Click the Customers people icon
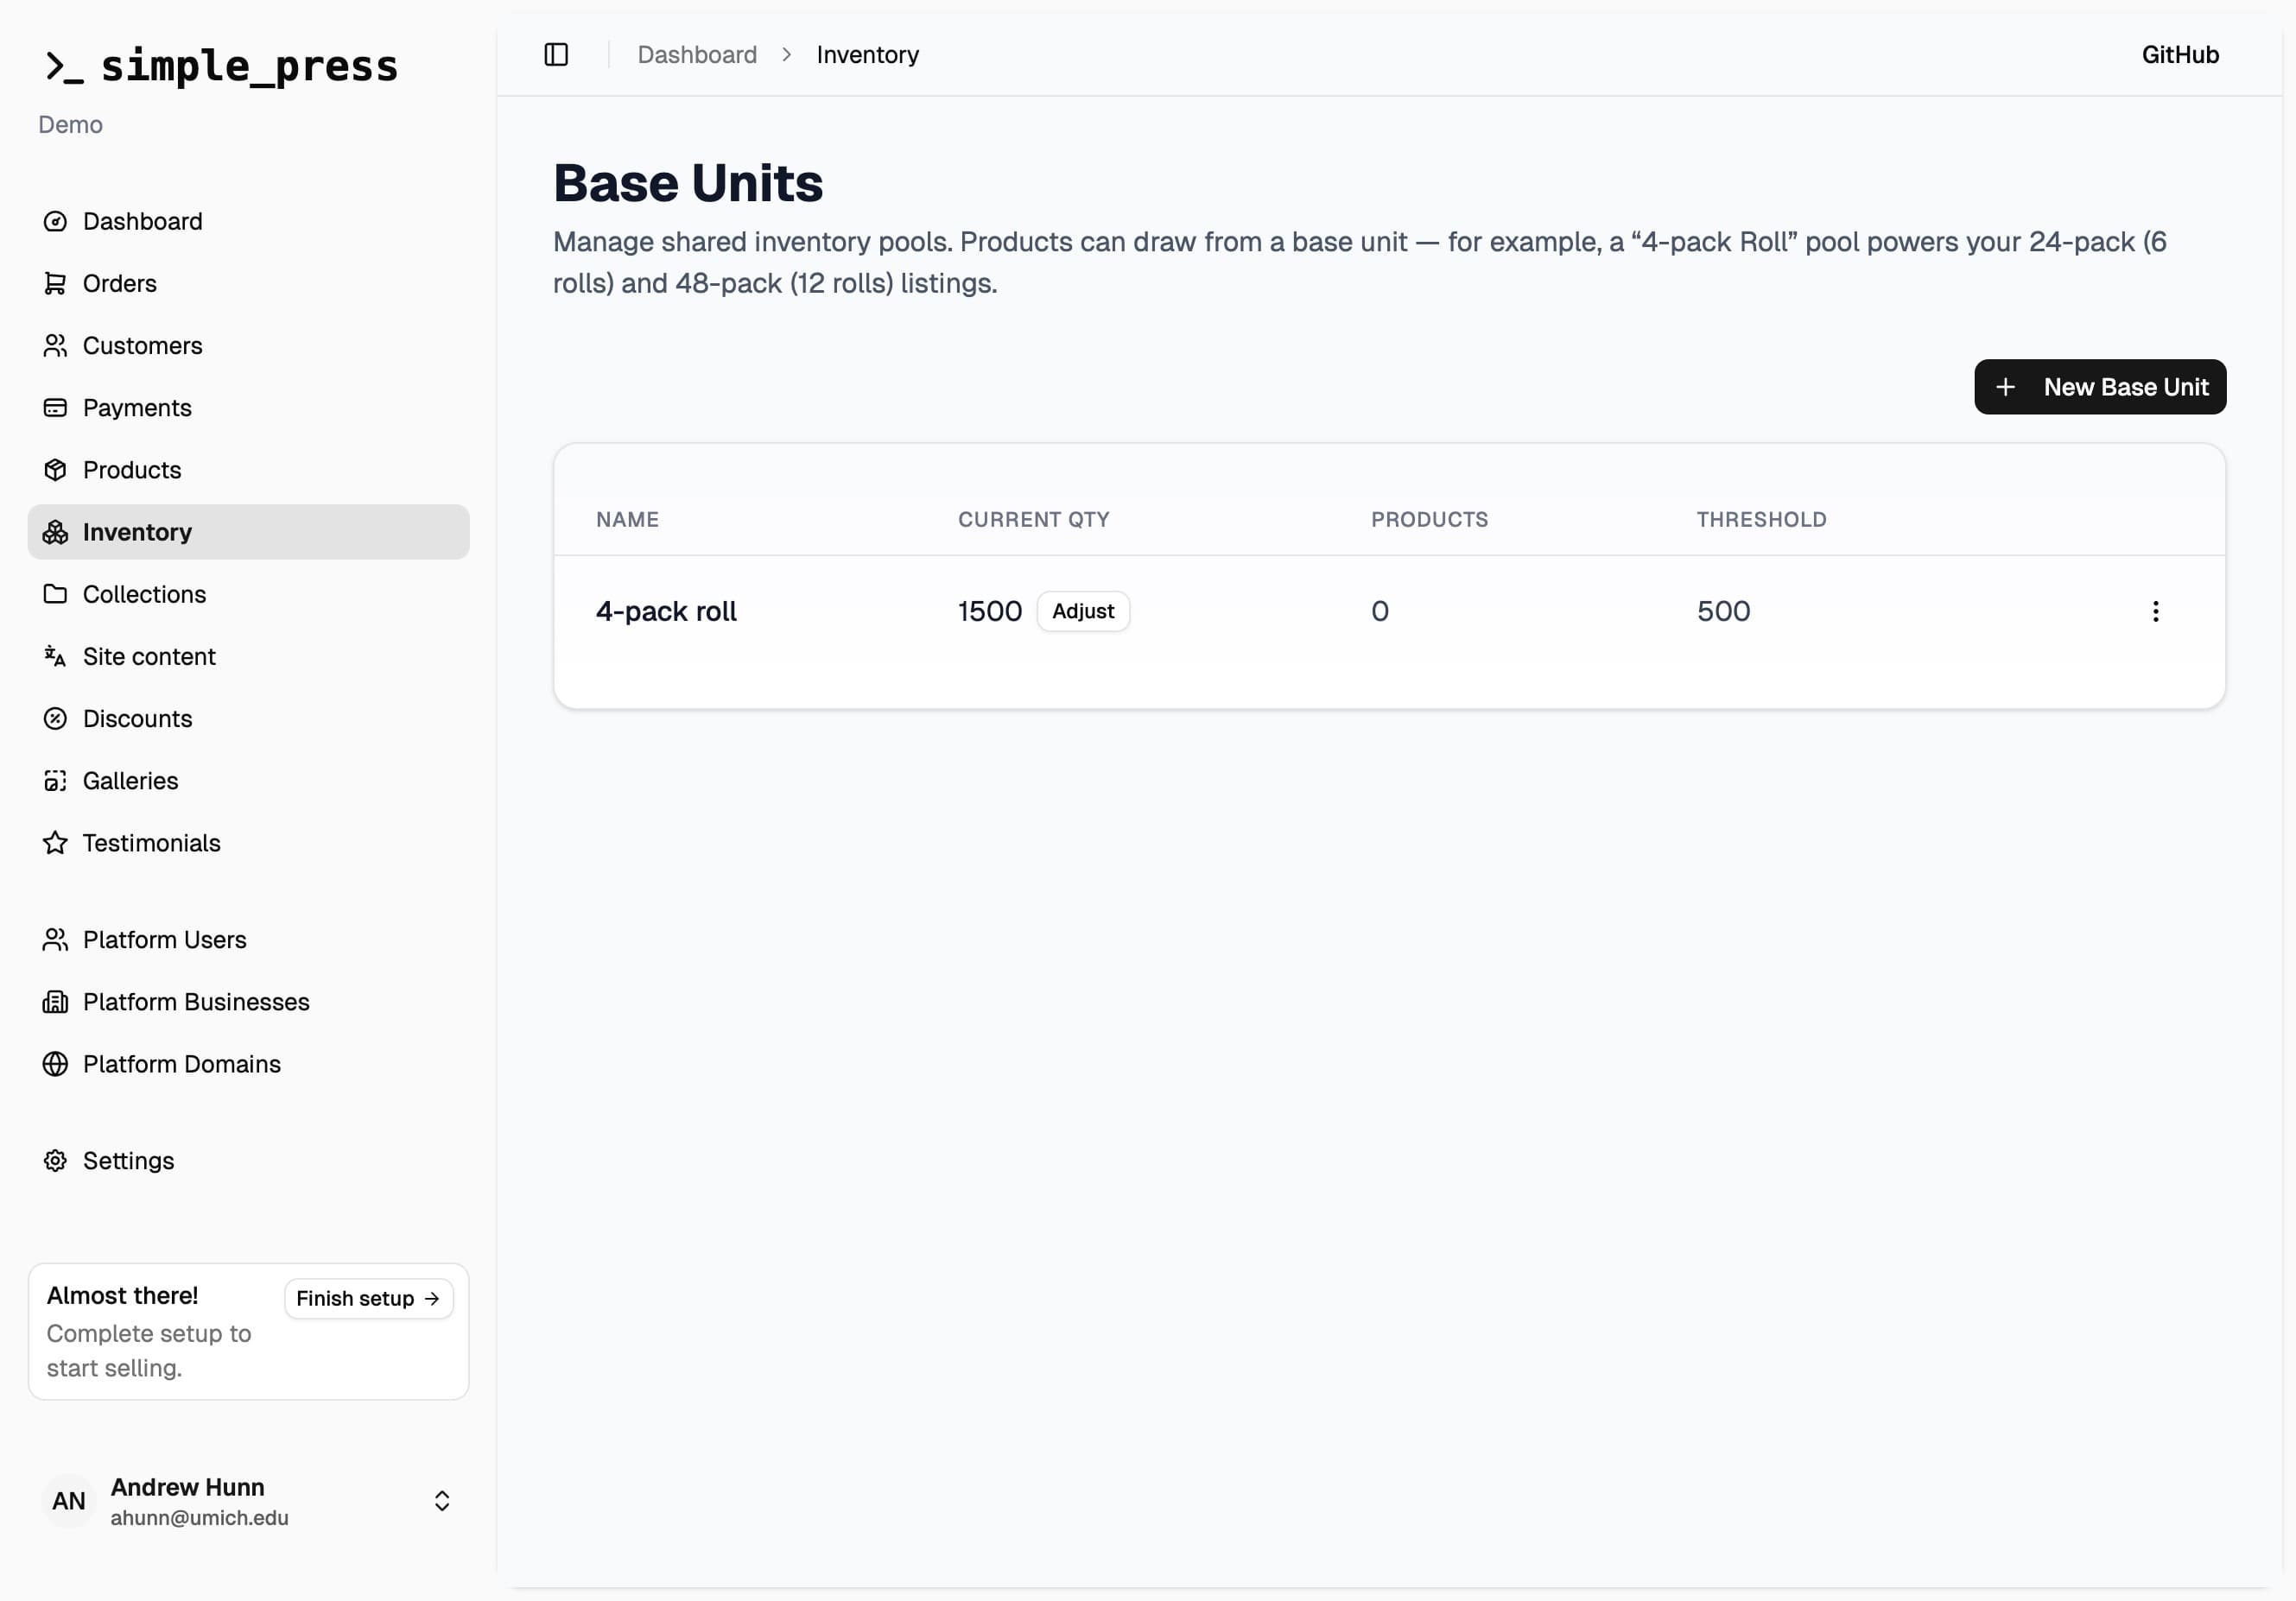2296x1601 pixels. point(55,345)
